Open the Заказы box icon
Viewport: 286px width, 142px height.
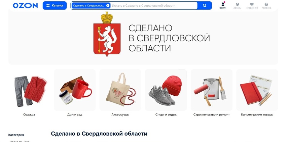pyautogui.click(x=237, y=5)
